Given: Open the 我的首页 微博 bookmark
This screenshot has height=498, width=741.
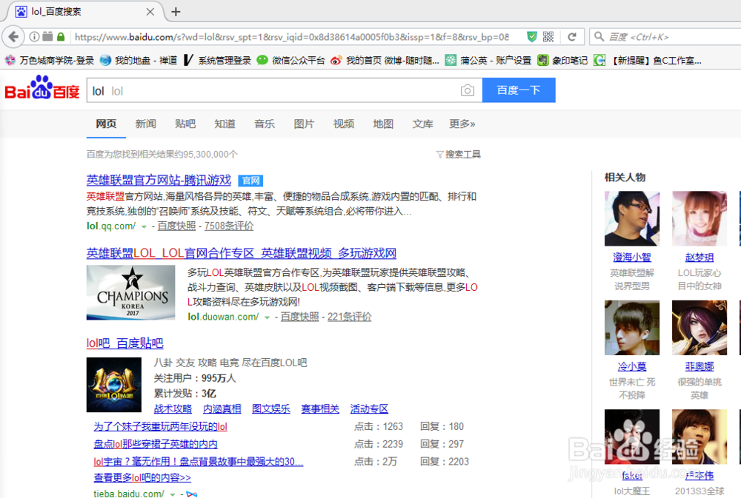Looking at the screenshot, I should pos(385,61).
